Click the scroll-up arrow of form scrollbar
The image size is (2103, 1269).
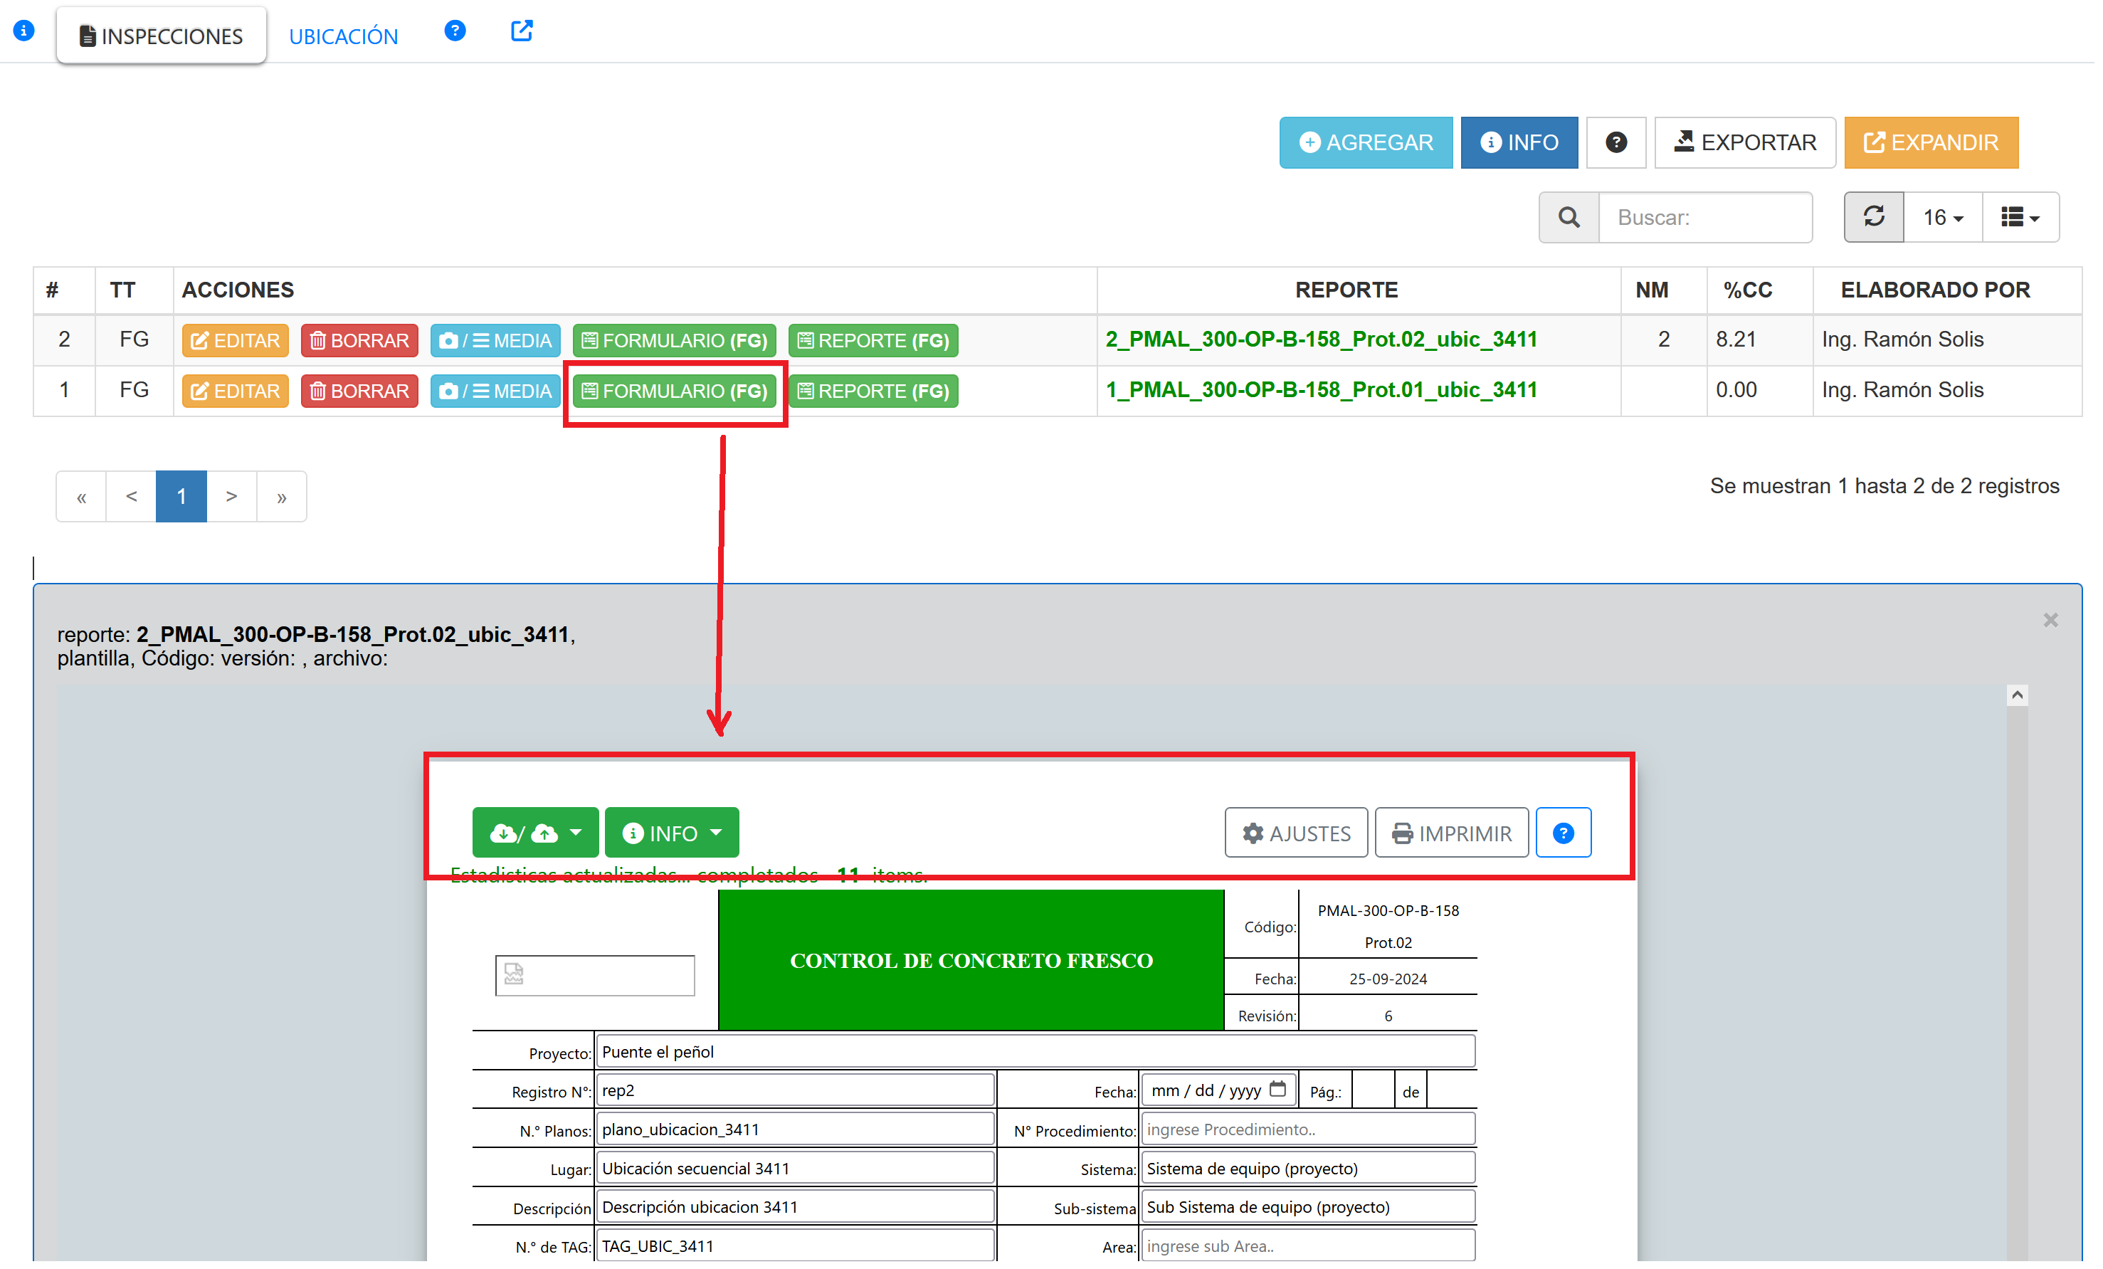2016,695
